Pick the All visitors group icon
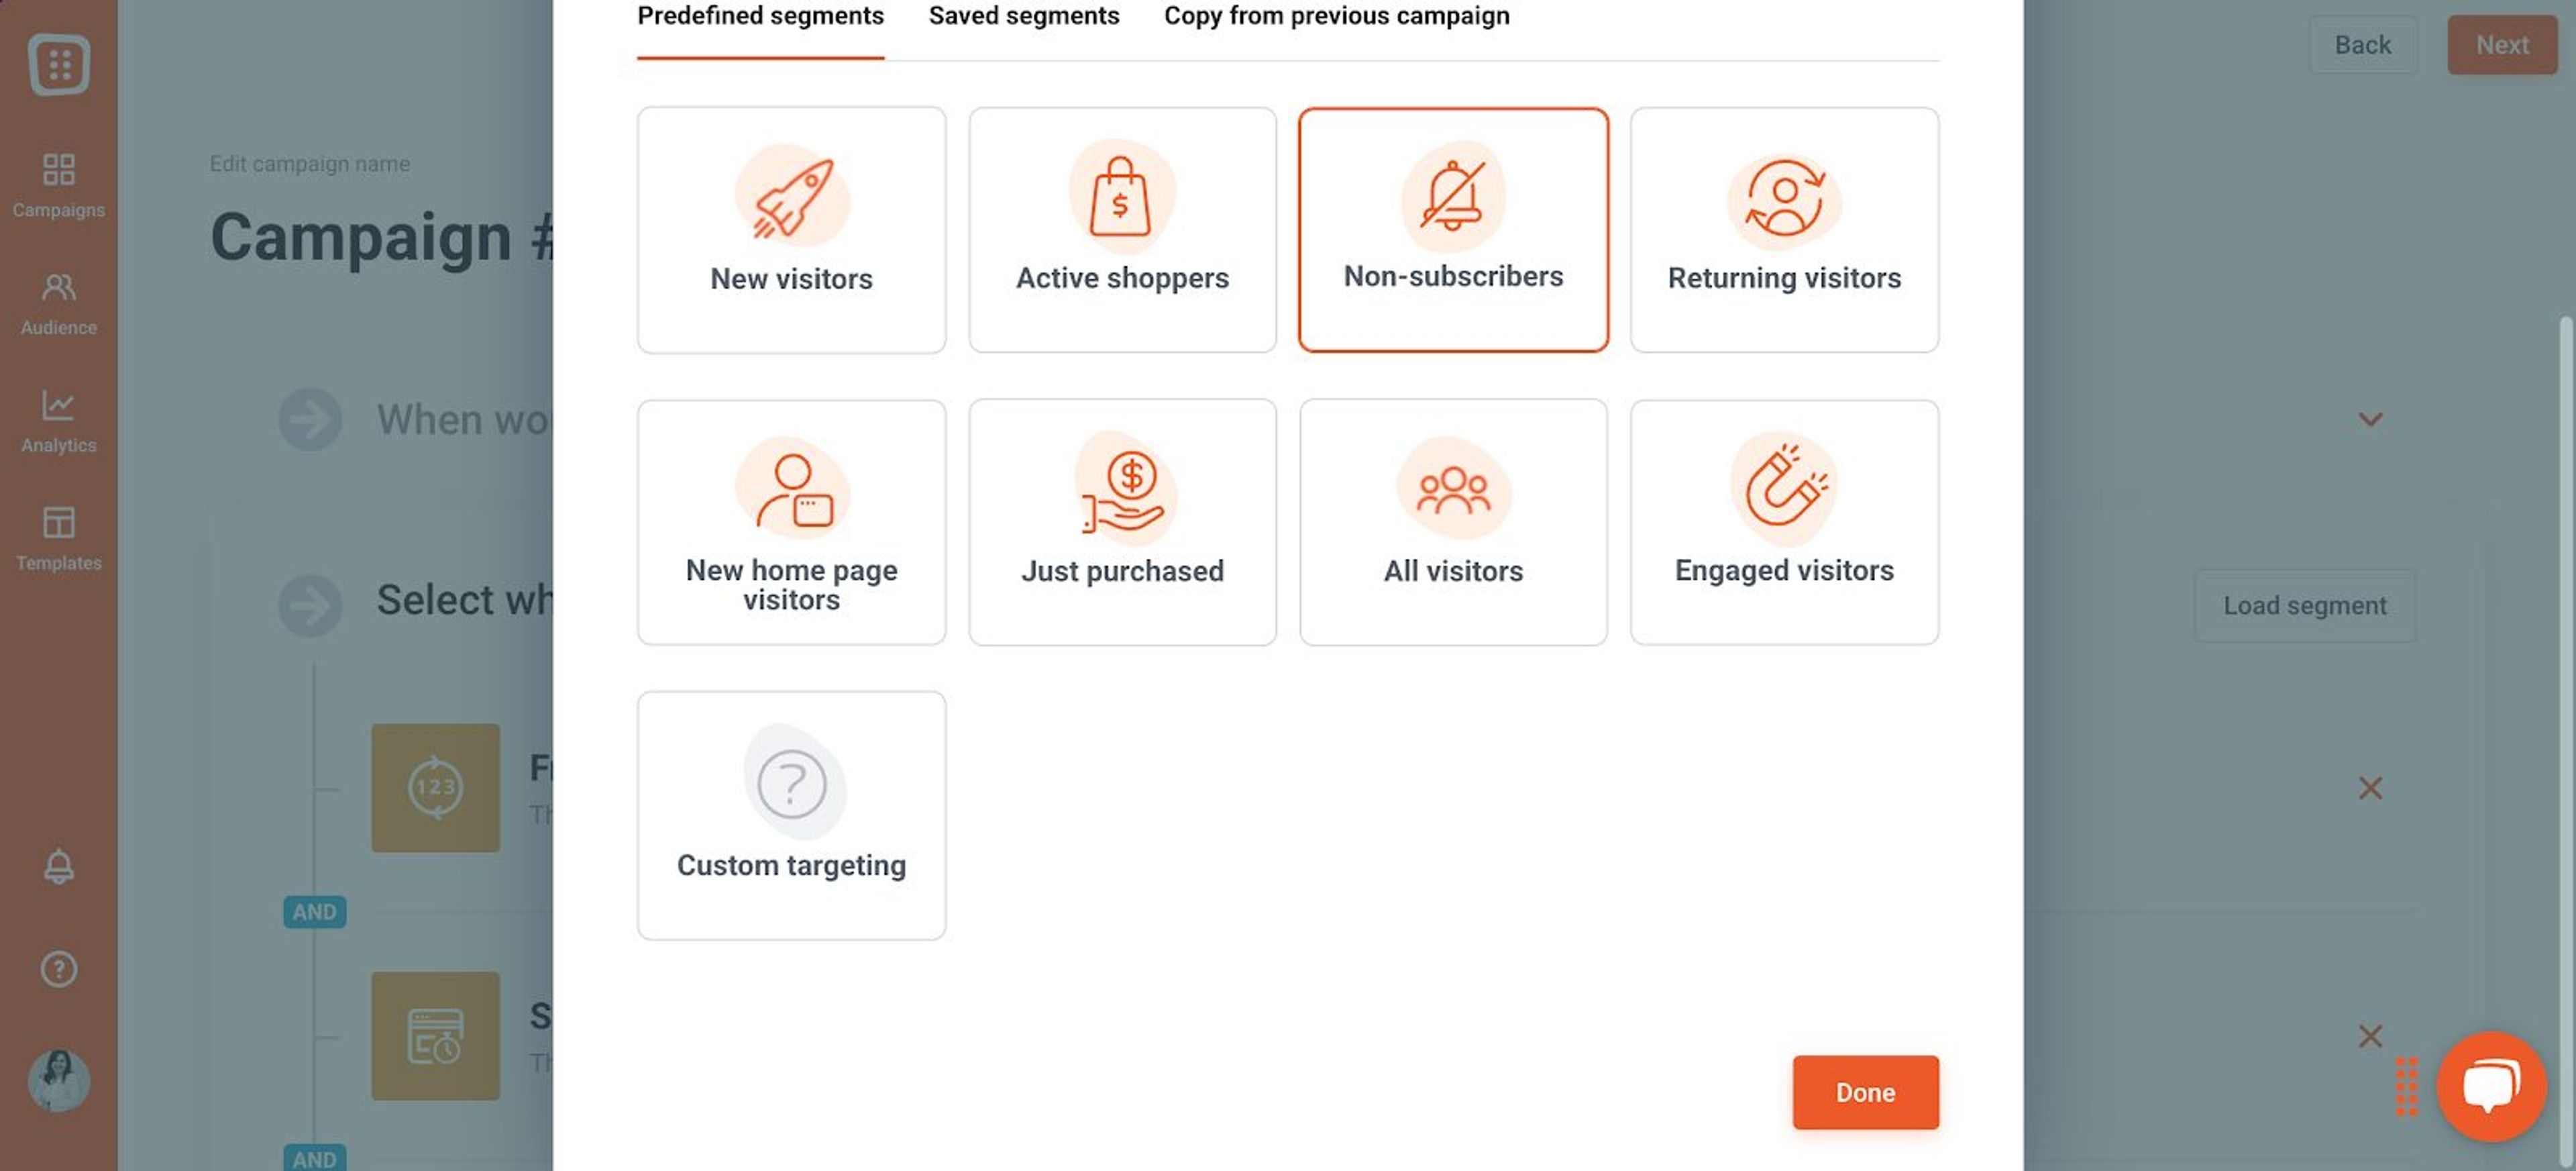This screenshot has width=2576, height=1171. coord(1453,490)
